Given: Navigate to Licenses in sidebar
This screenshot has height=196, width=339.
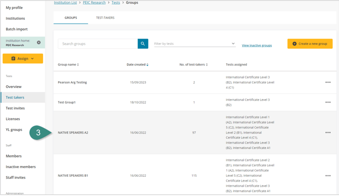Looking at the screenshot, I should point(13,119).
